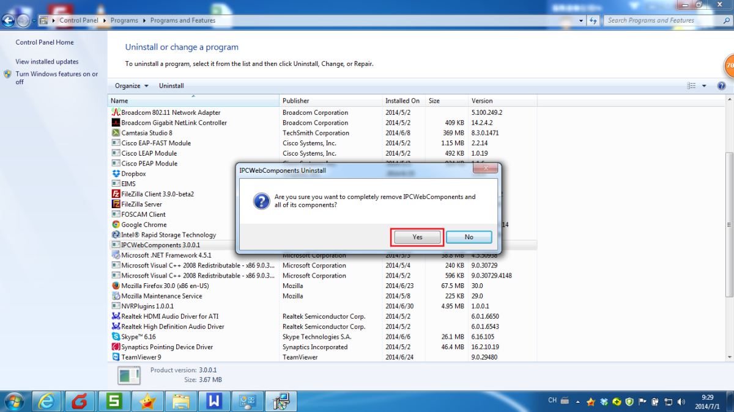Open the Windows Start menu
Screen dimensions: 734x412
(13, 401)
